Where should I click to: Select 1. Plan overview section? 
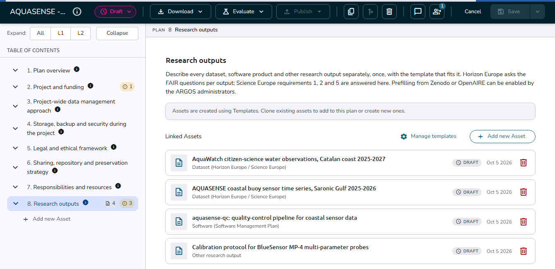pos(48,70)
